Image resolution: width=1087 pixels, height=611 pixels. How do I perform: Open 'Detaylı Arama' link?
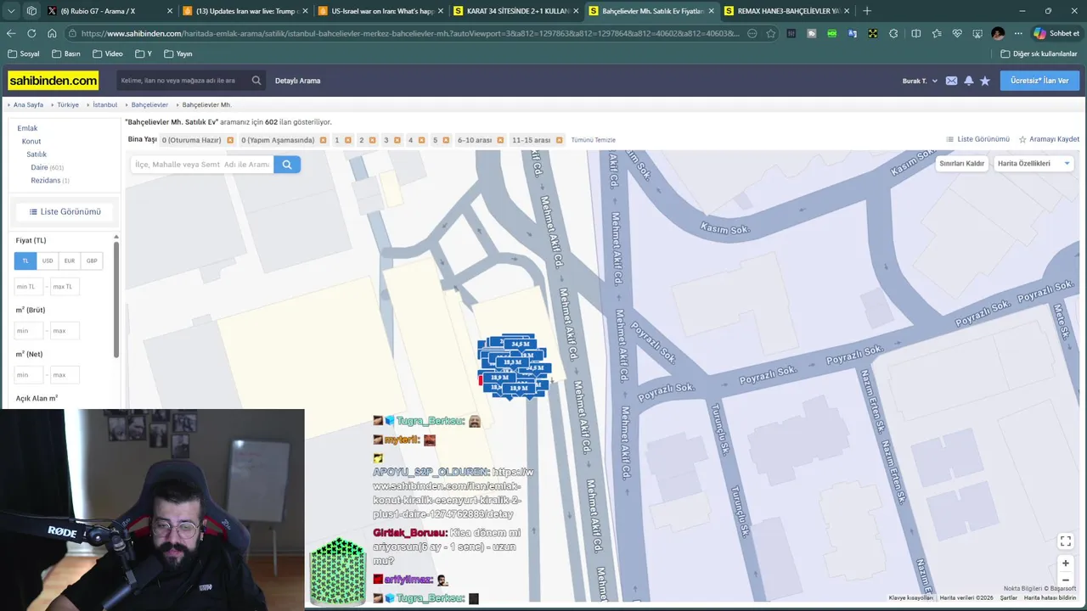tap(297, 81)
